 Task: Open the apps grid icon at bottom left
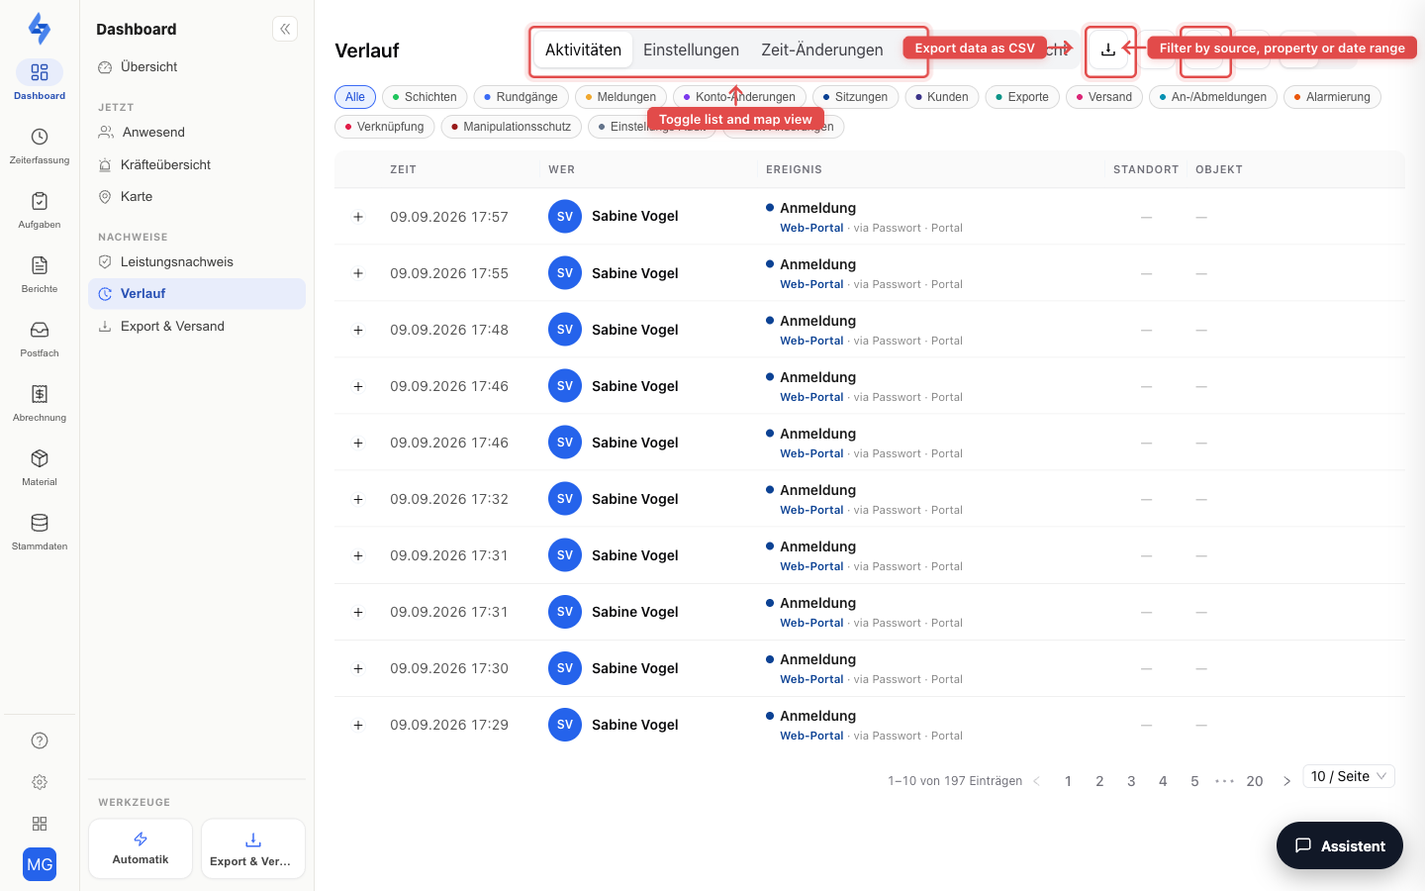click(40, 824)
